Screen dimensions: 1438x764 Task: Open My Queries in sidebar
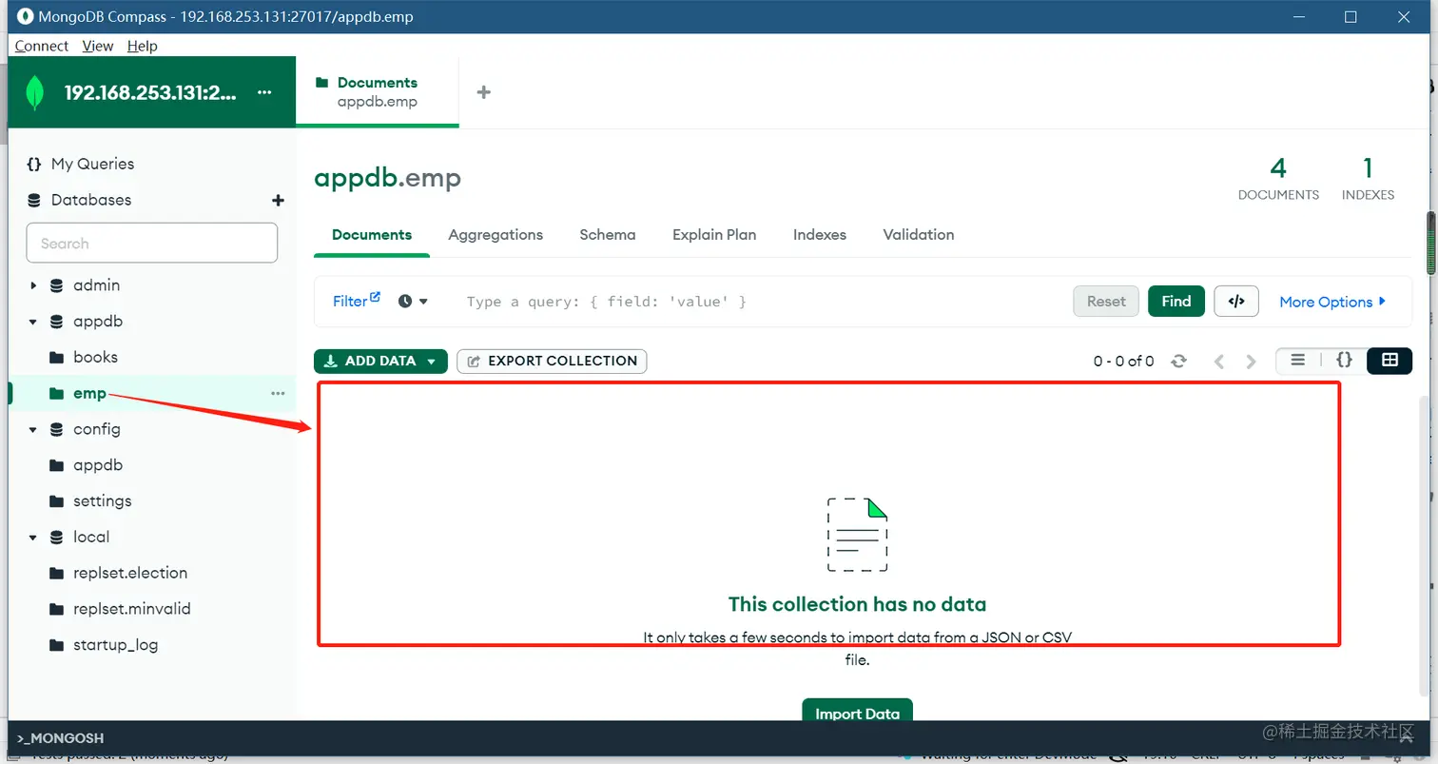tap(92, 164)
